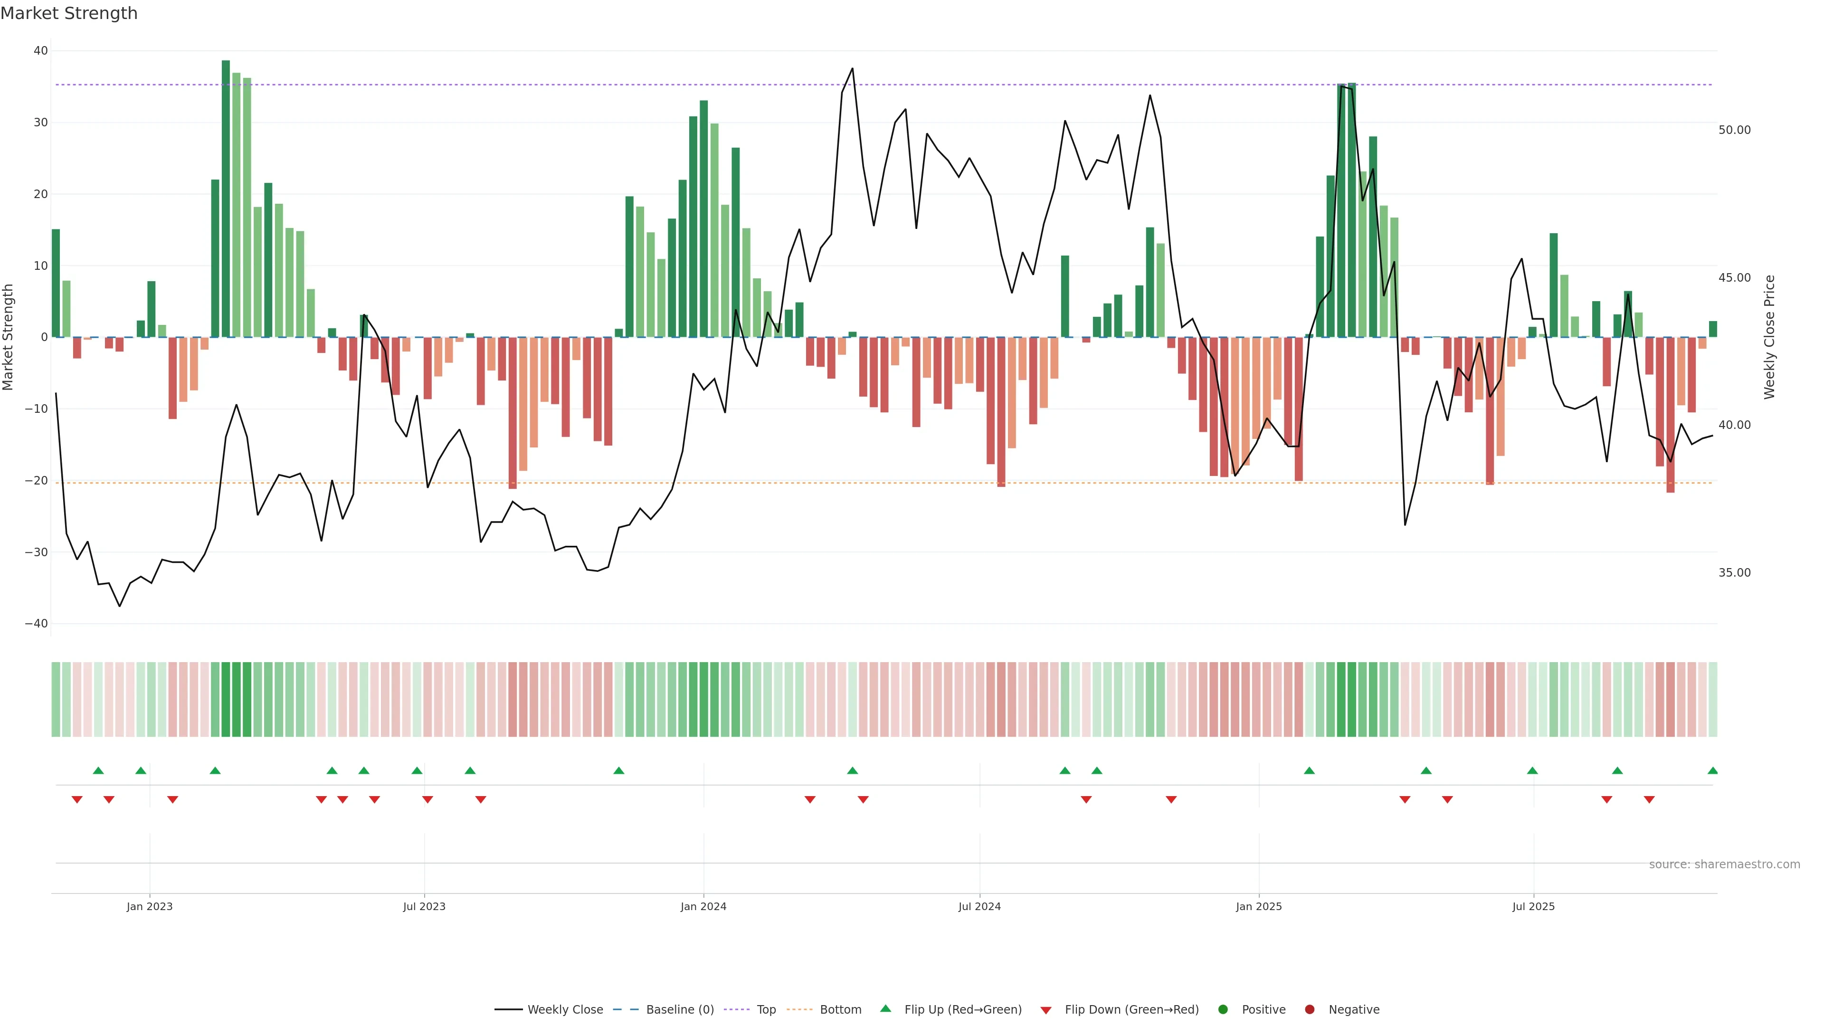
Task: Click the flip-up triangle just after Jan 2025
Action: click(x=1309, y=770)
